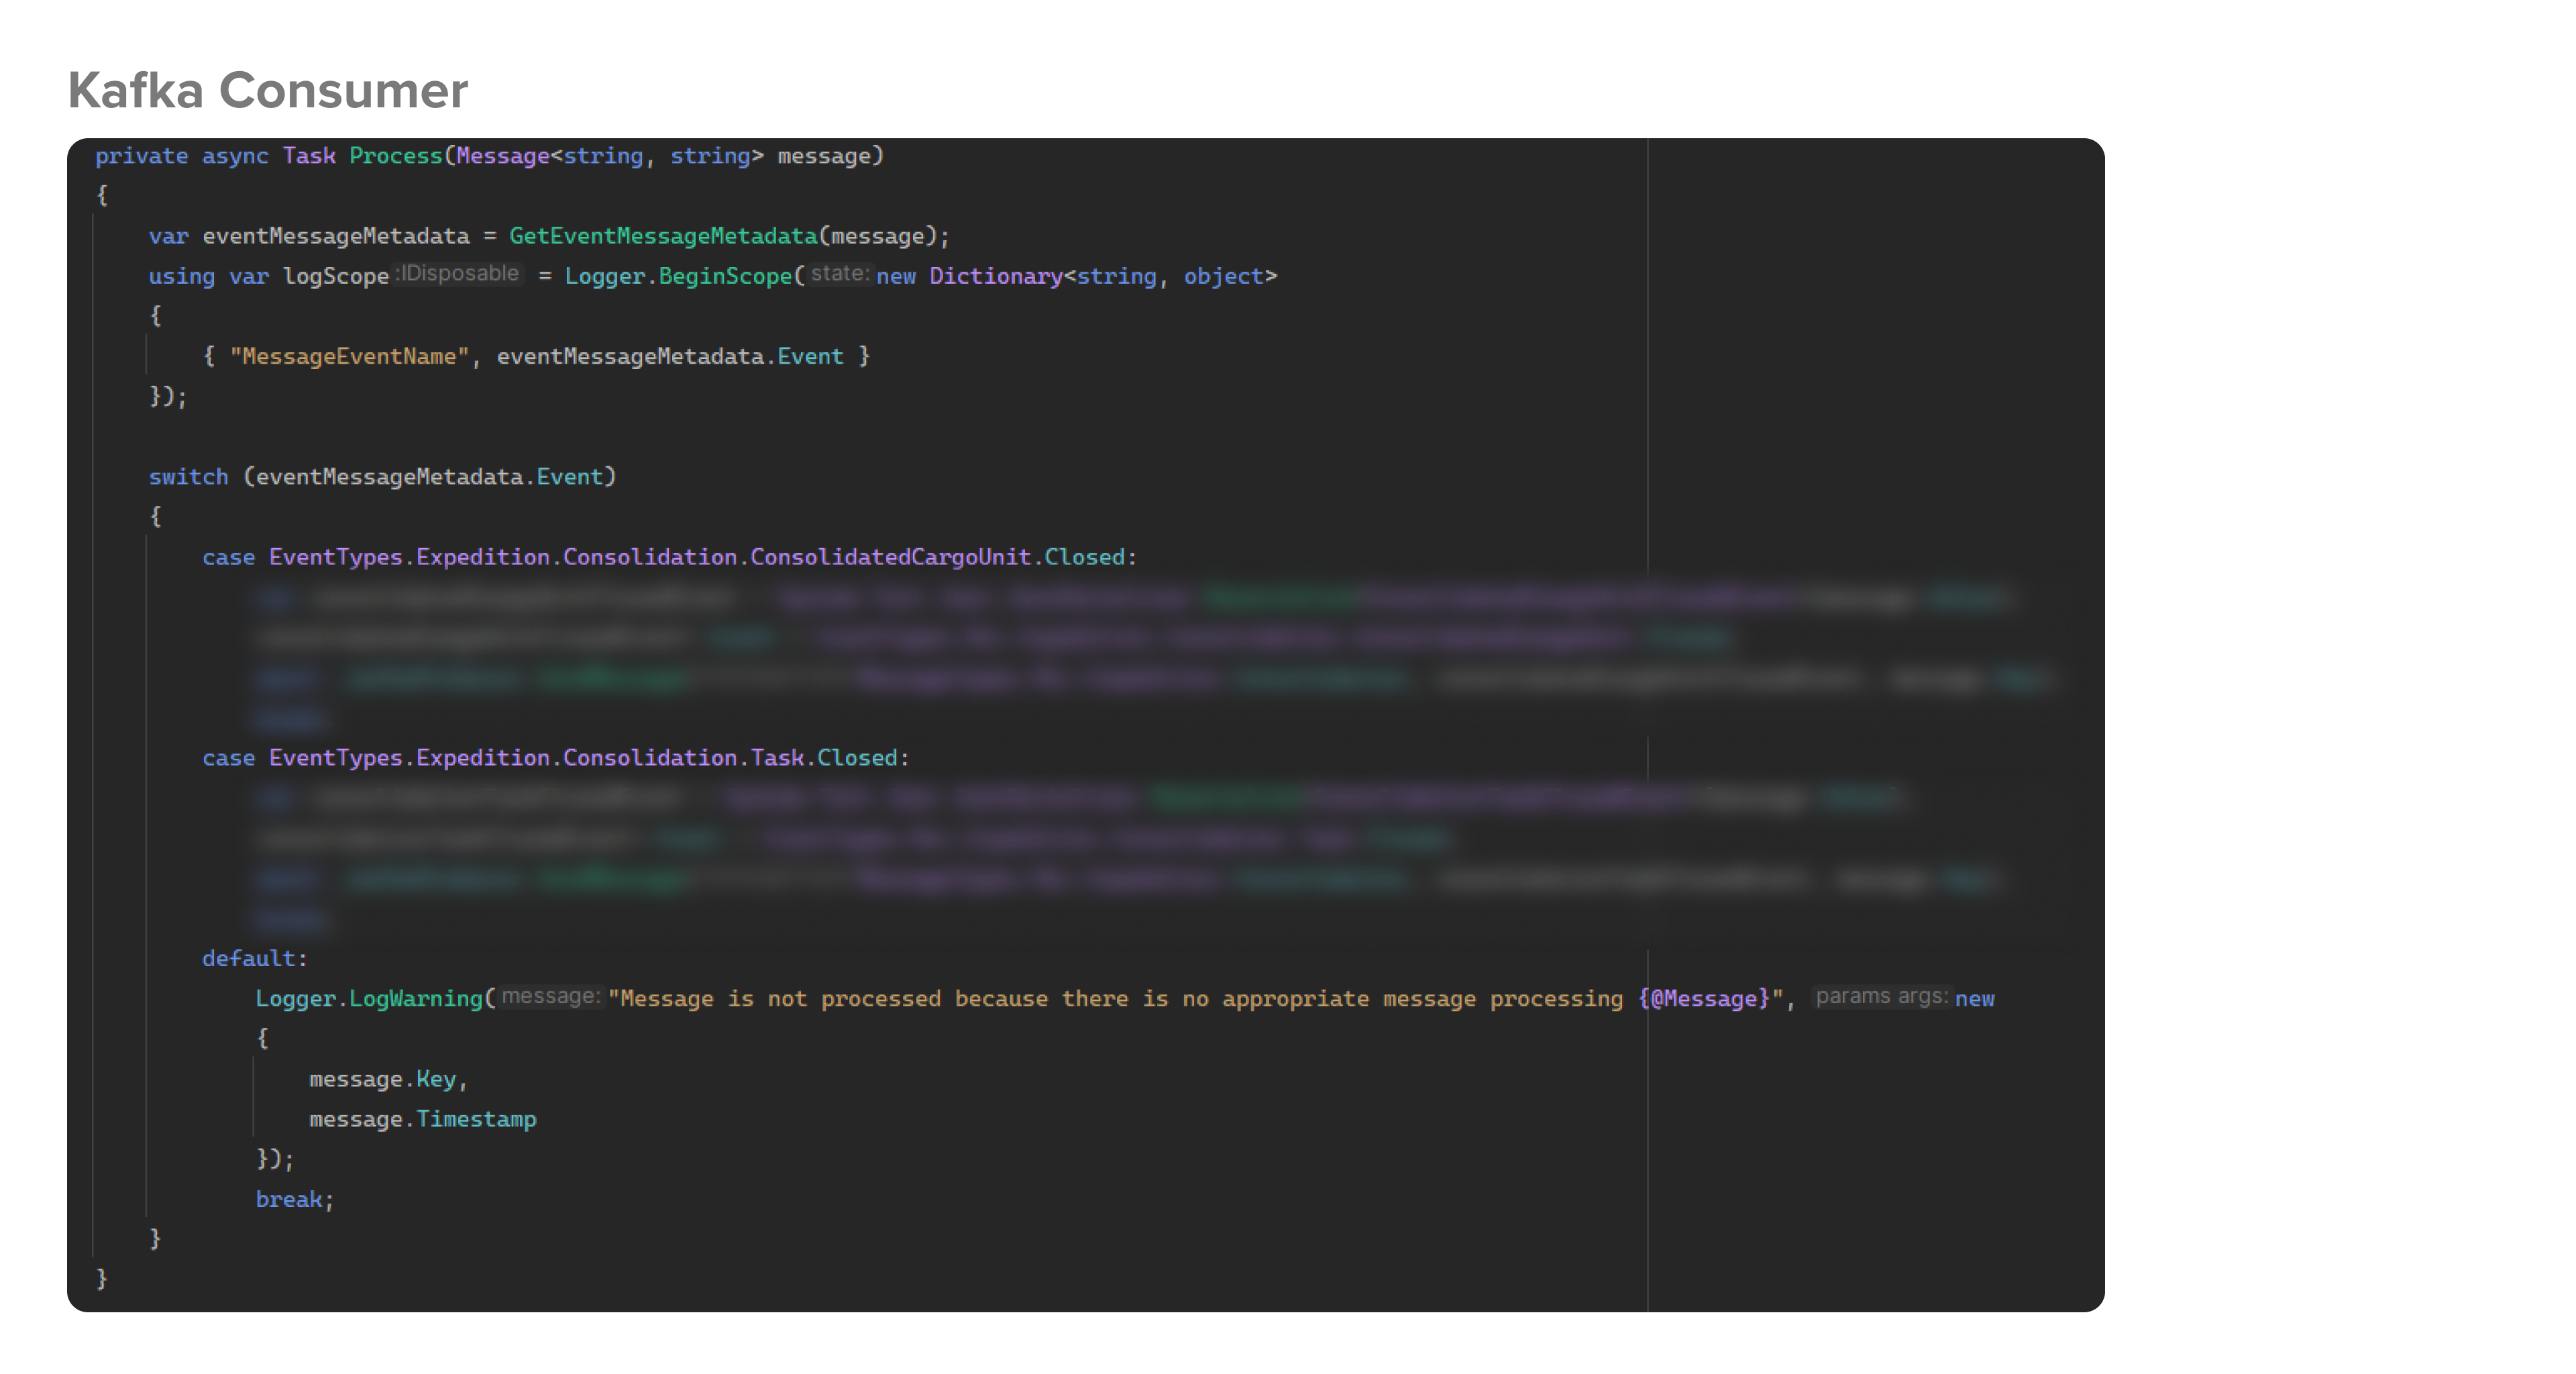Click the "MessageEventName" string literal

pos(349,357)
